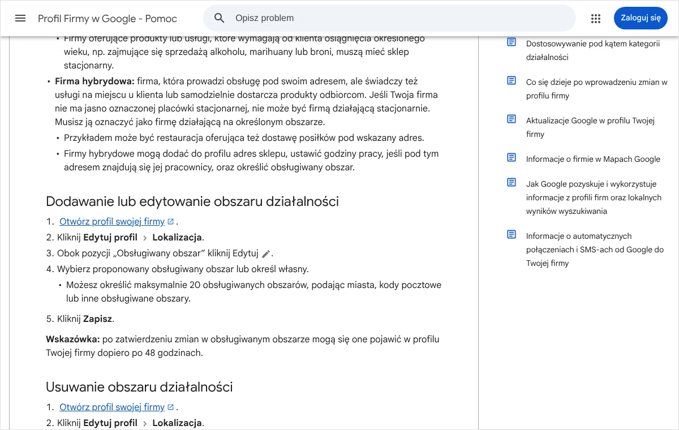
Task: Click heading Usuwanie obszaru działalności
Action: pos(139,387)
